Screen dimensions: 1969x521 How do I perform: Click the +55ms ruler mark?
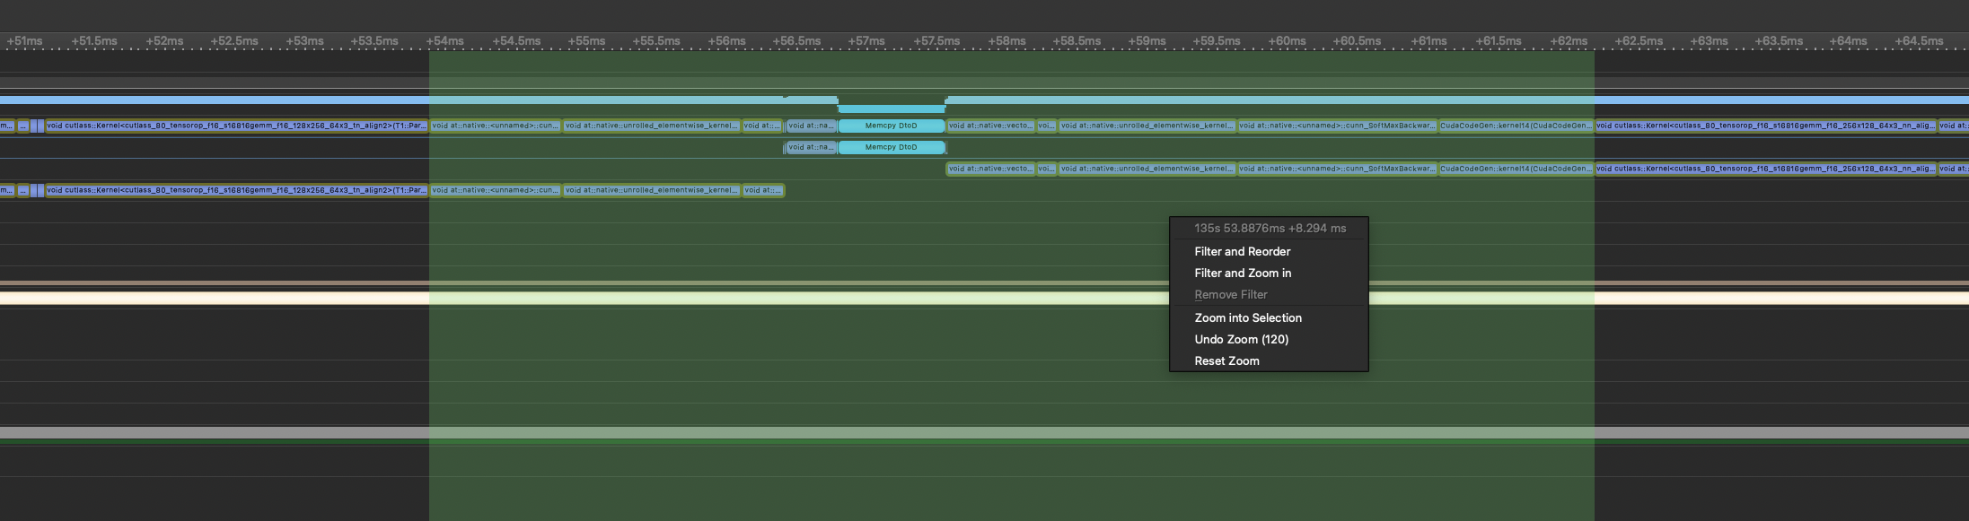coord(586,41)
